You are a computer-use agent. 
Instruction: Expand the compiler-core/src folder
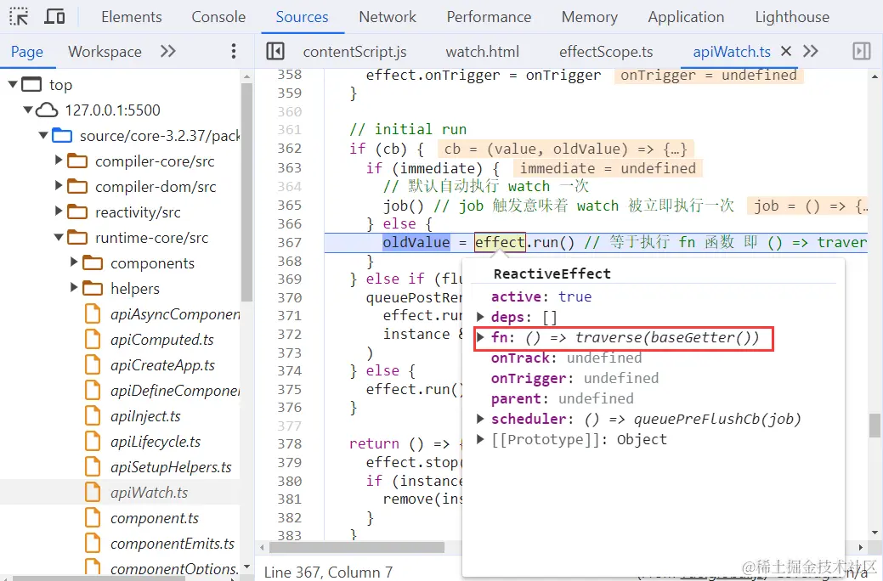click(x=59, y=161)
